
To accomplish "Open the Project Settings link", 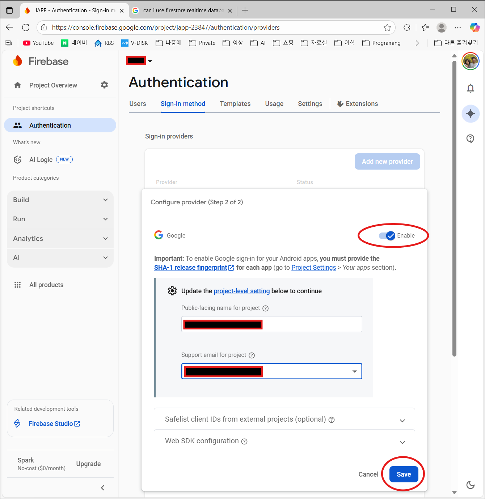I will 313,268.
